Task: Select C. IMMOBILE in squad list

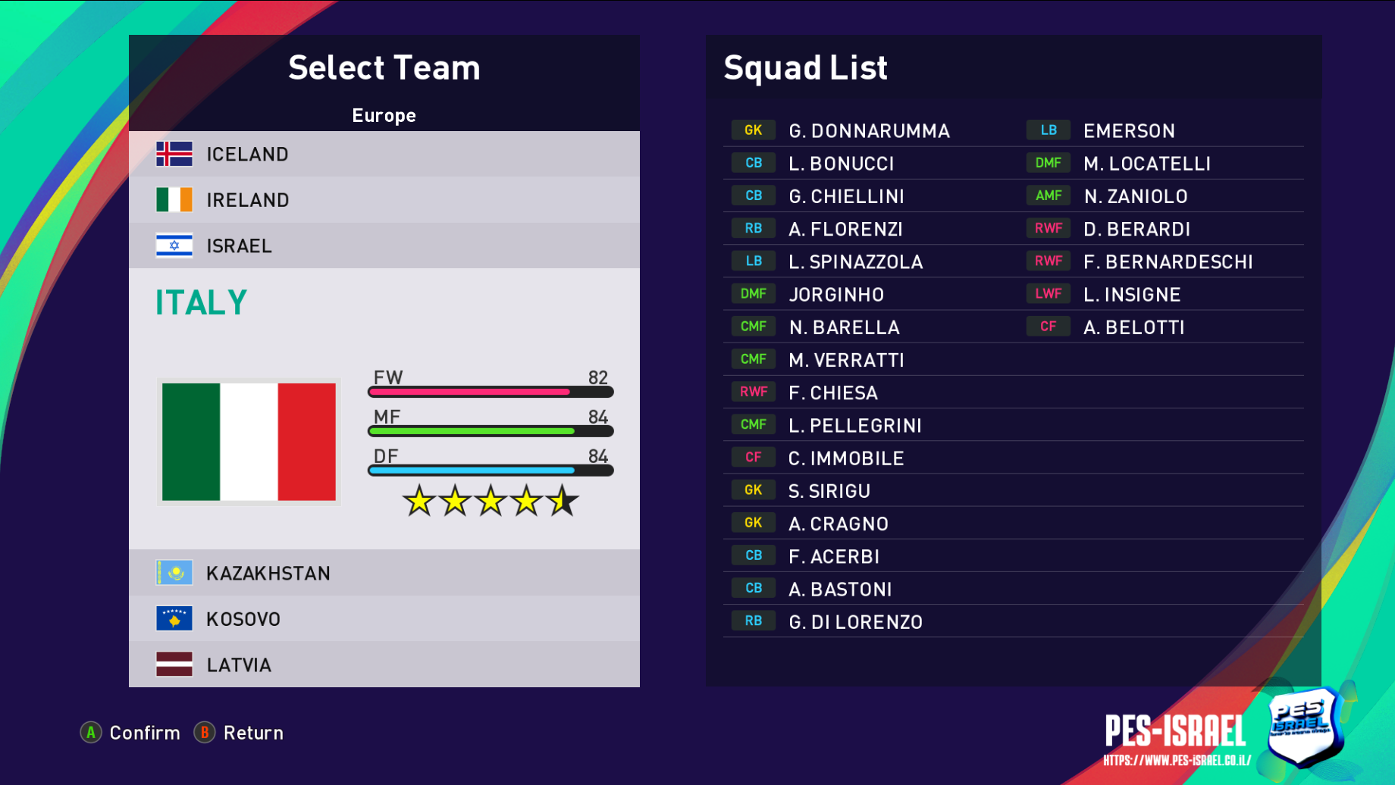Action: coord(846,458)
